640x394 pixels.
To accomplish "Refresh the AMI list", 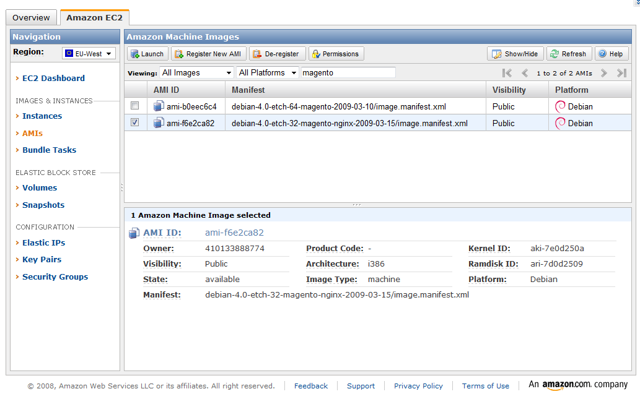I will coord(569,54).
